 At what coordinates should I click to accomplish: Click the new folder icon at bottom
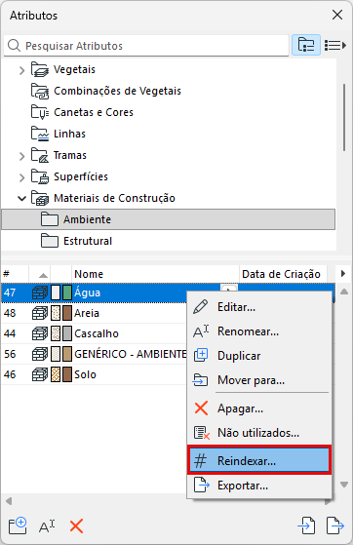pyautogui.click(x=18, y=526)
